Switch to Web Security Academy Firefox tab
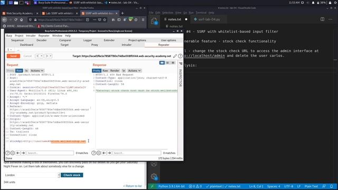Screen dimensions: 338x190 (x=20, y=13)
